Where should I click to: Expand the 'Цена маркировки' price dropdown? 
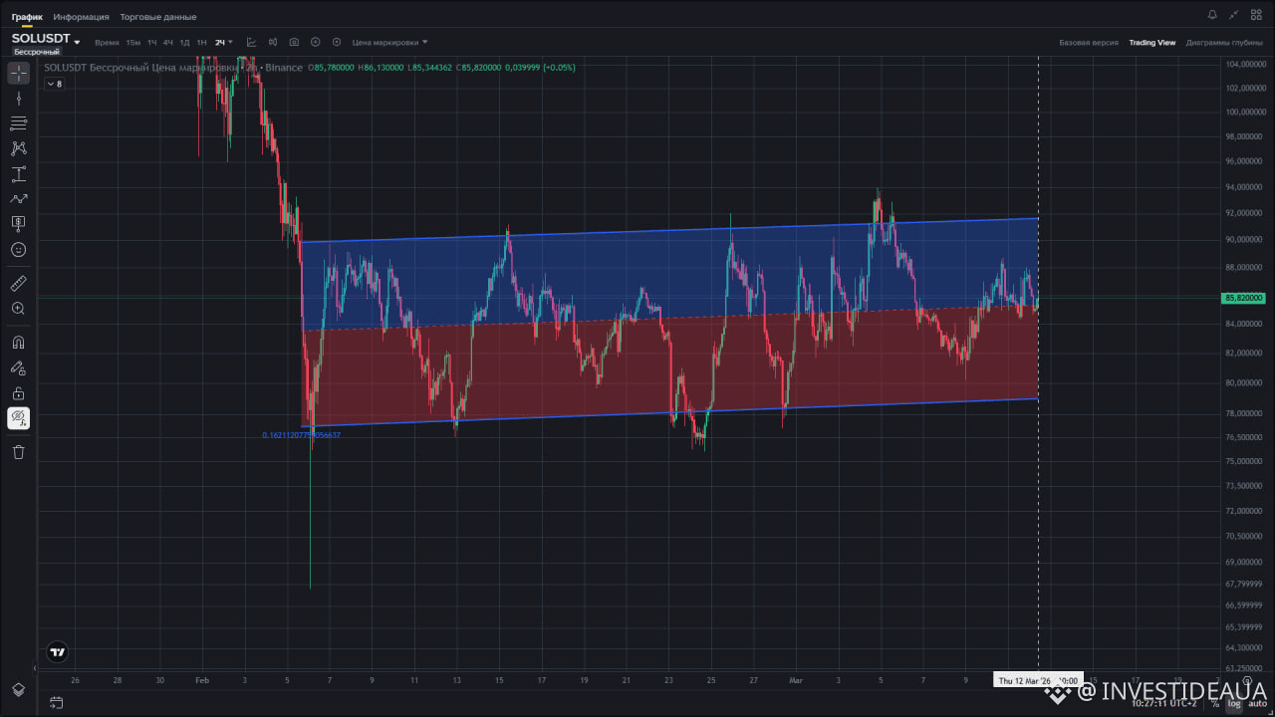(389, 42)
